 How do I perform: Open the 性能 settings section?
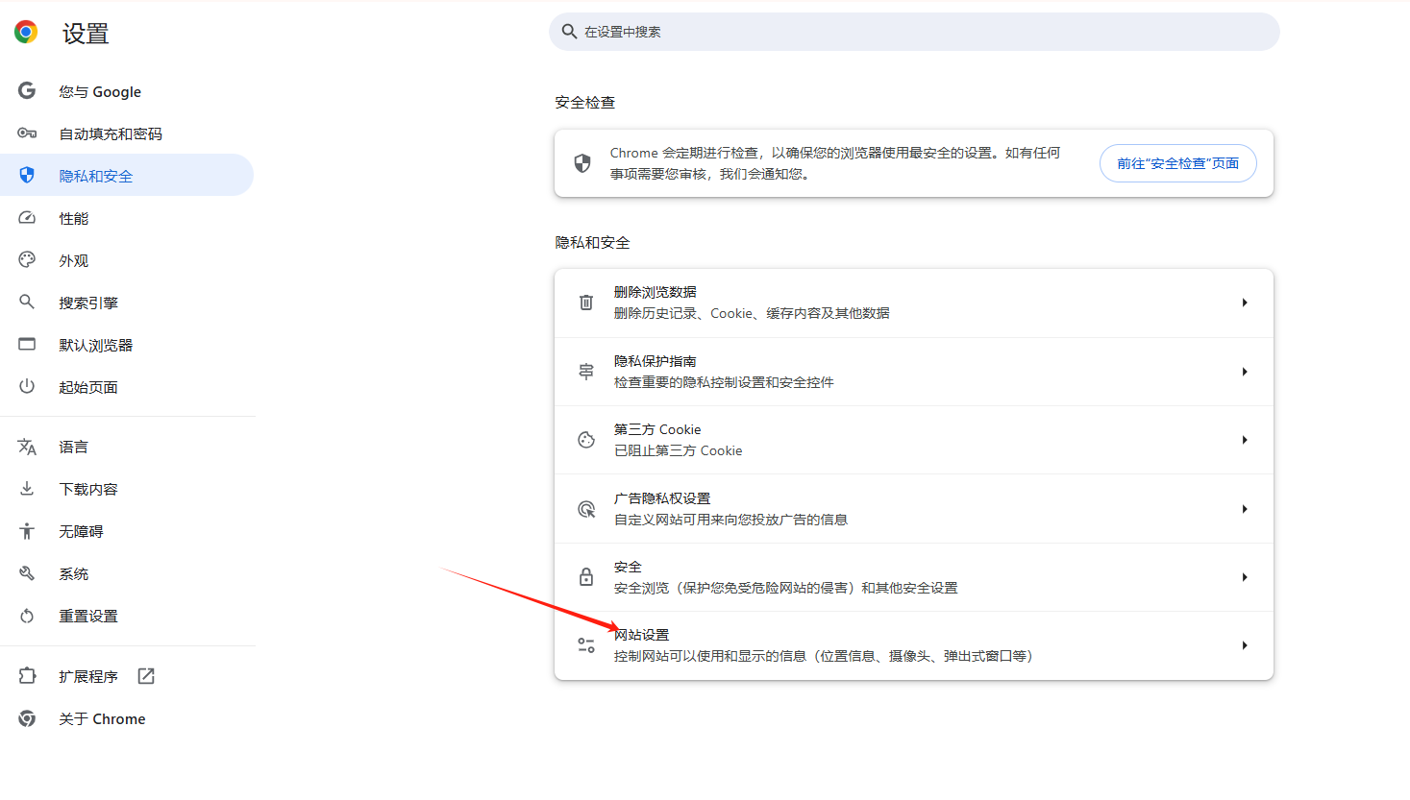[x=127, y=218]
